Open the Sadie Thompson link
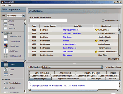 [70, 48]
